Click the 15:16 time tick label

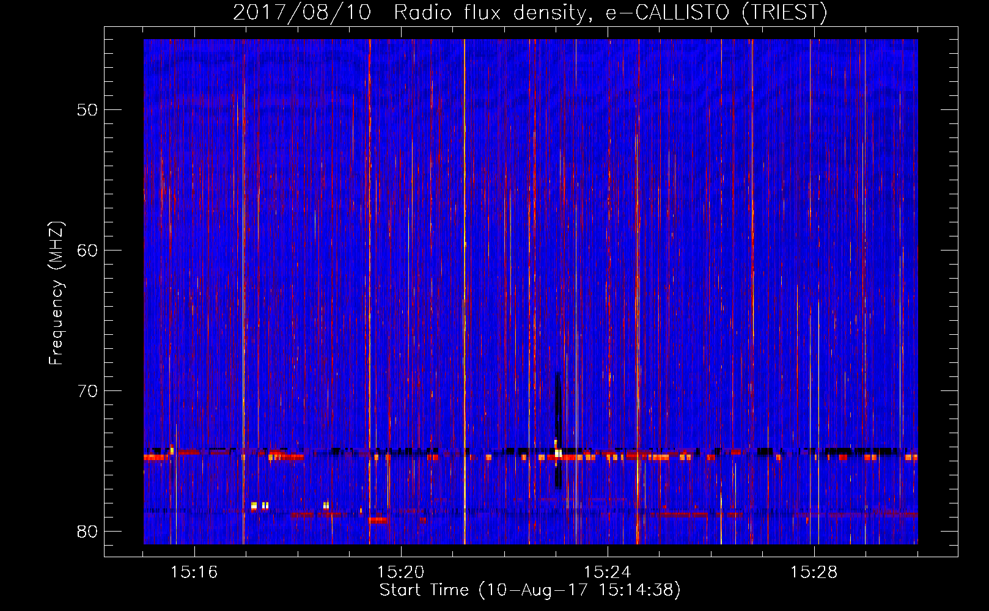[194, 573]
